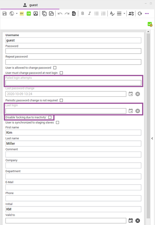The width and height of the screenshot is (155, 225).
Task: Toggle Disable locking due to inactivity checkbox
Action: 50,117
